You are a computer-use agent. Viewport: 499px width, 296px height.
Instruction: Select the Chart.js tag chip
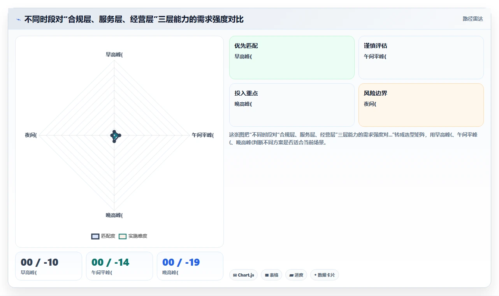pos(243,275)
